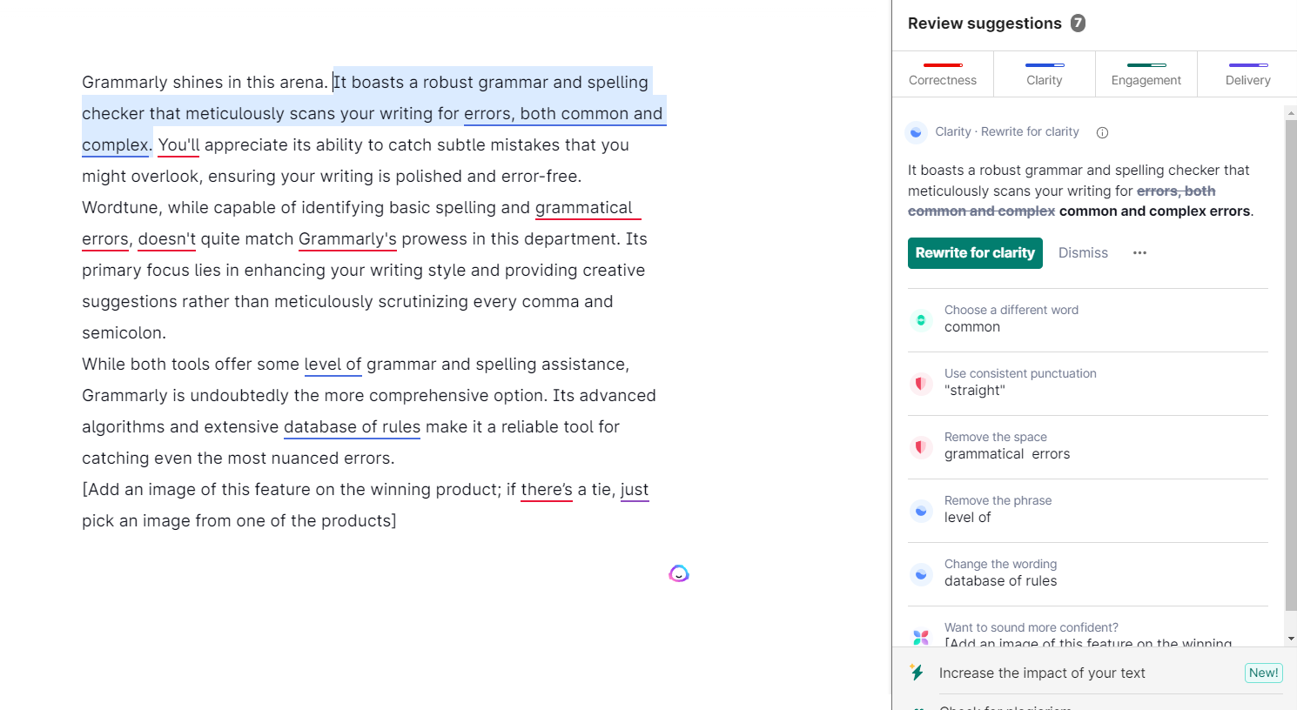Image resolution: width=1297 pixels, height=710 pixels.
Task: Click scrollbar down arrow in suggestions panel
Action: 1291,639
